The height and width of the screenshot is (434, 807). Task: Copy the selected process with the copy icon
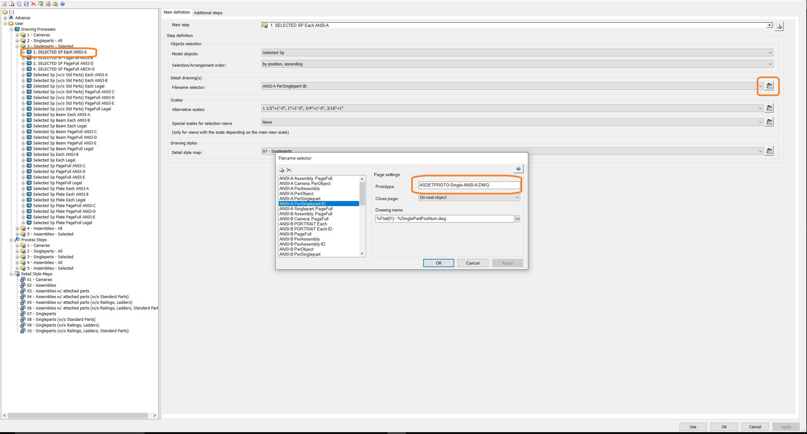tap(19, 4)
